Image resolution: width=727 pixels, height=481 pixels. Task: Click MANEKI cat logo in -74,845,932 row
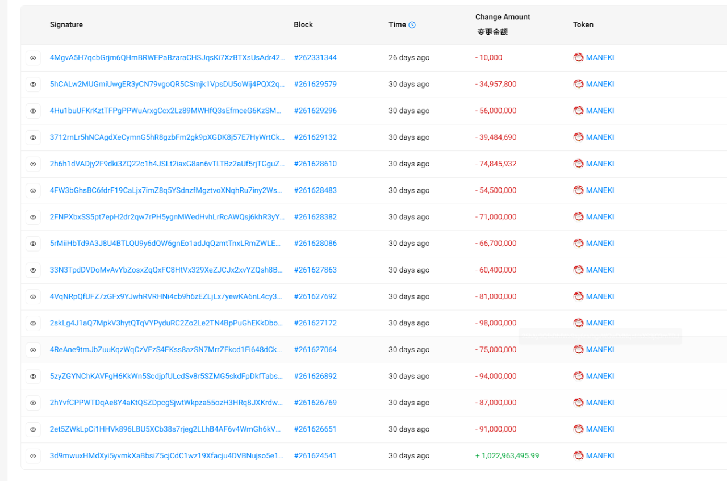[x=578, y=164]
